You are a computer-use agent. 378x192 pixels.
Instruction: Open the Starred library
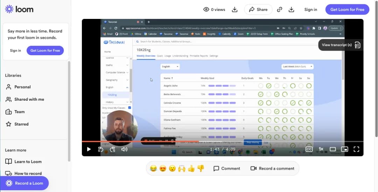point(17,124)
